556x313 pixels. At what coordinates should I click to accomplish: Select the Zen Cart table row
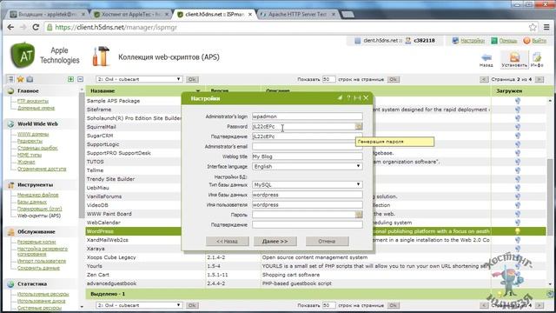coord(288,275)
